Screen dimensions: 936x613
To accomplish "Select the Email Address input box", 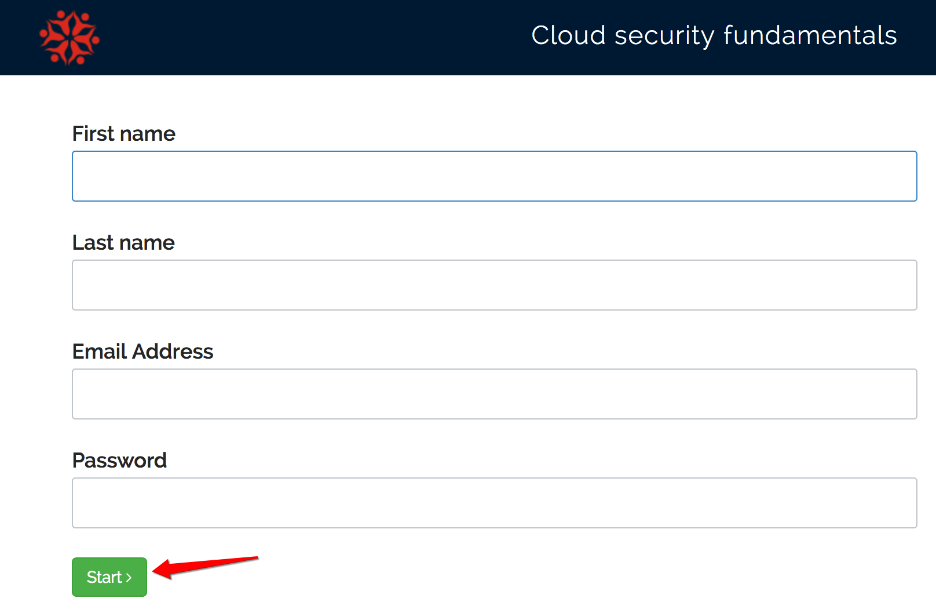I will point(495,394).
